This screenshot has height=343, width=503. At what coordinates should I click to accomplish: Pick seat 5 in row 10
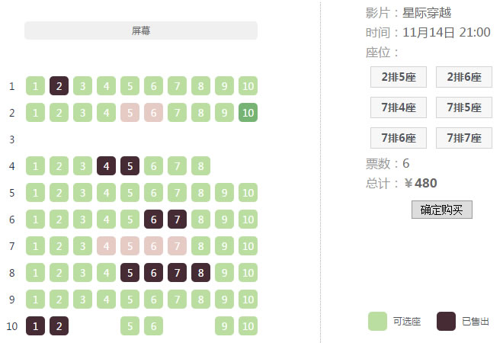pos(130,326)
